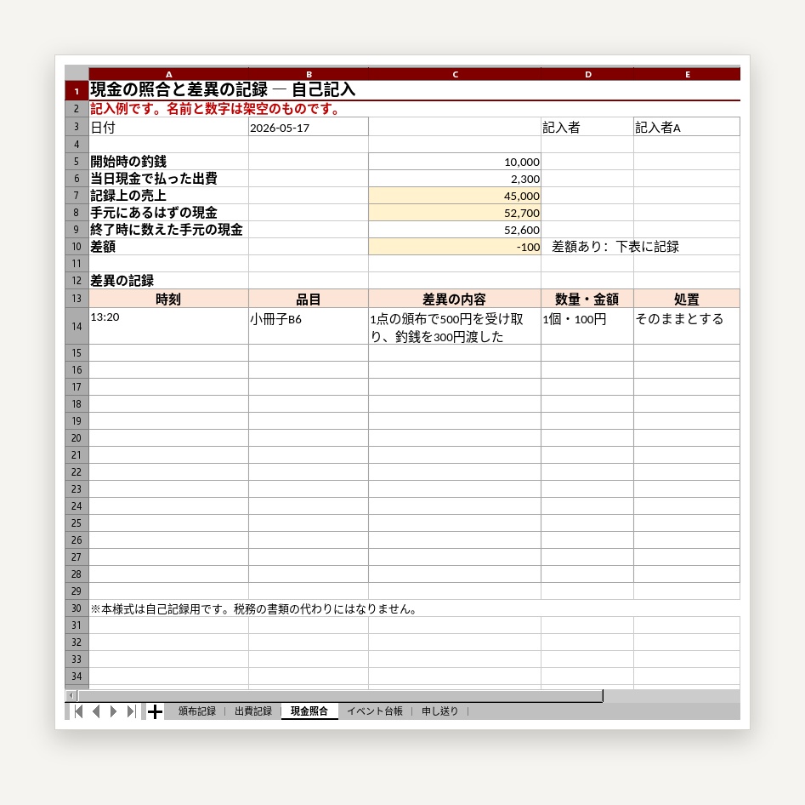Viewport: 805px width, 805px height.
Task: Select the 1点の頒布で500円 description cell
Action: [x=455, y=326]
